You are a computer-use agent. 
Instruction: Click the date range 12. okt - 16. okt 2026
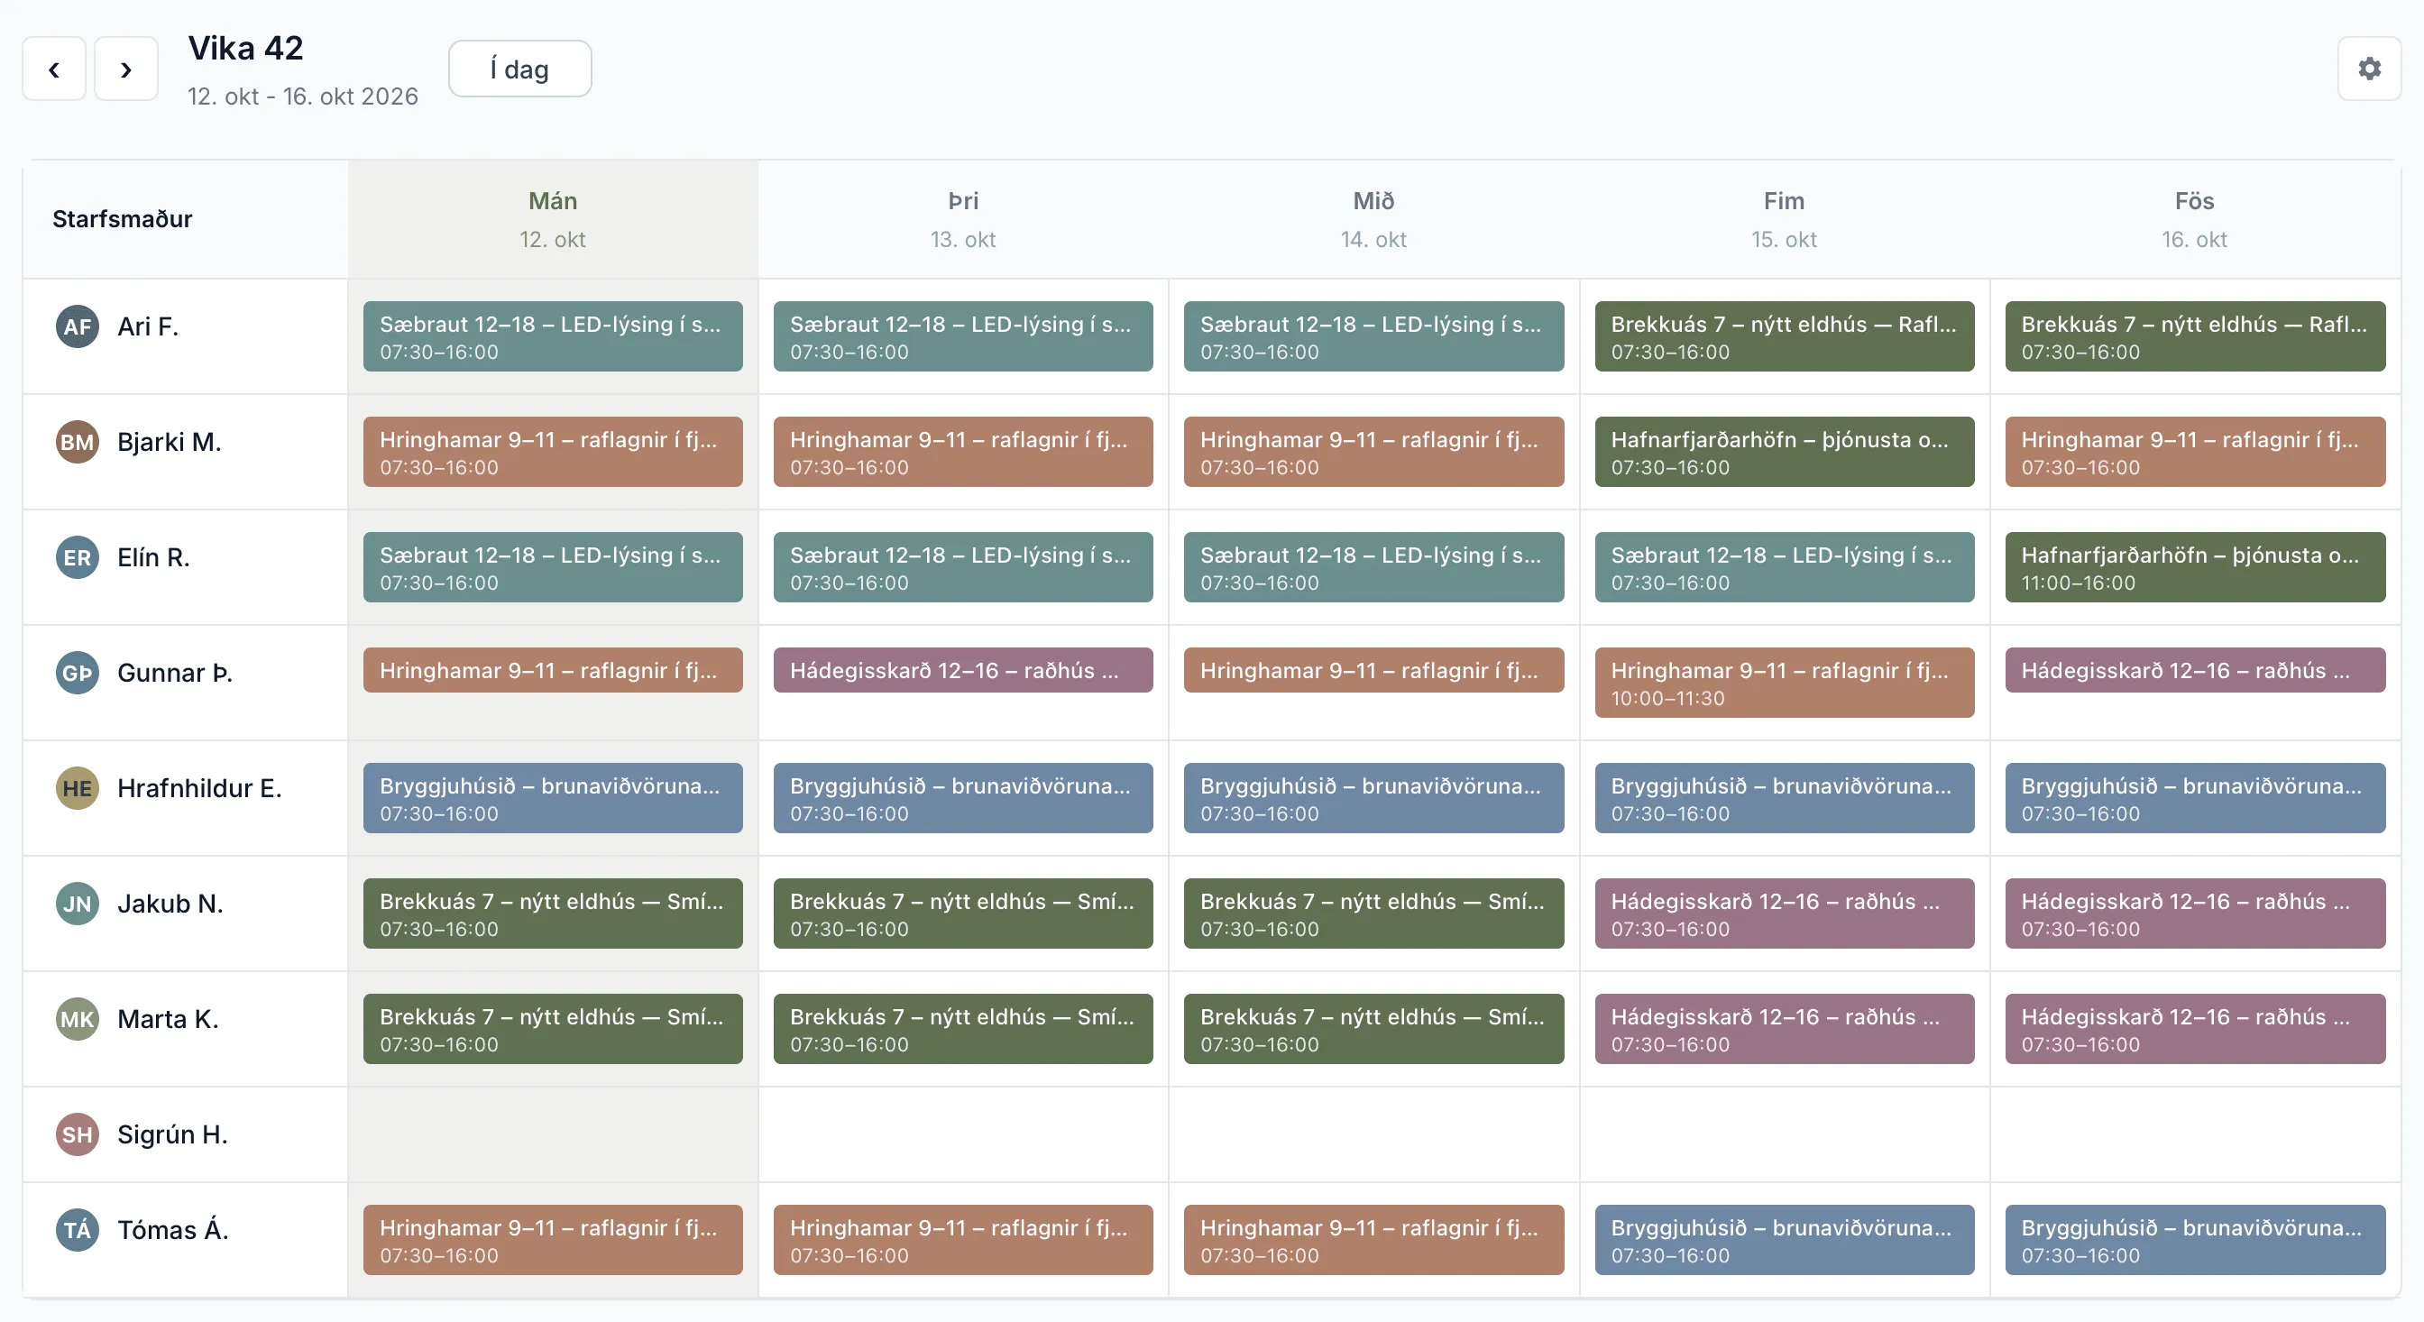click(302, 96)
